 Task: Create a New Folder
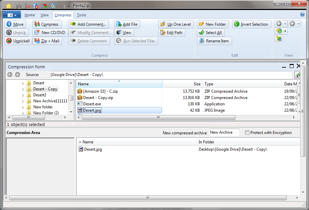pos(213,24)
